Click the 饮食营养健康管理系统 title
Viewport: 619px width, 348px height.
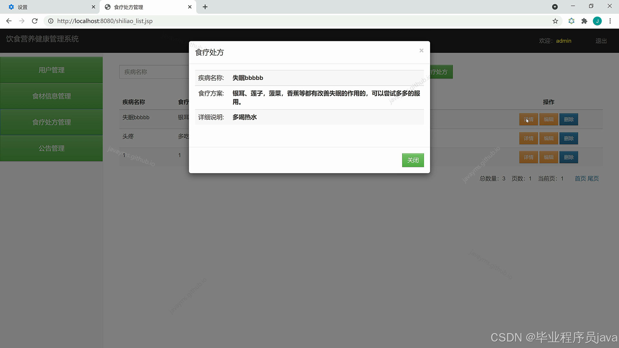[x=42, y=39]
